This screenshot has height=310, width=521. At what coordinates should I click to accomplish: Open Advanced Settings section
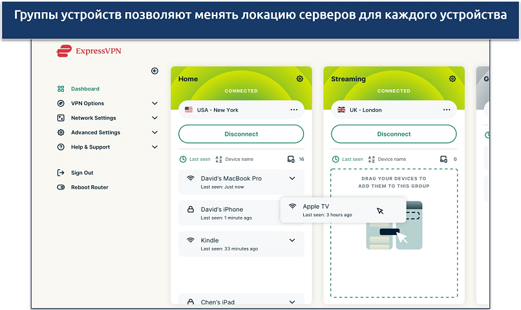click(x=95, y=132)
